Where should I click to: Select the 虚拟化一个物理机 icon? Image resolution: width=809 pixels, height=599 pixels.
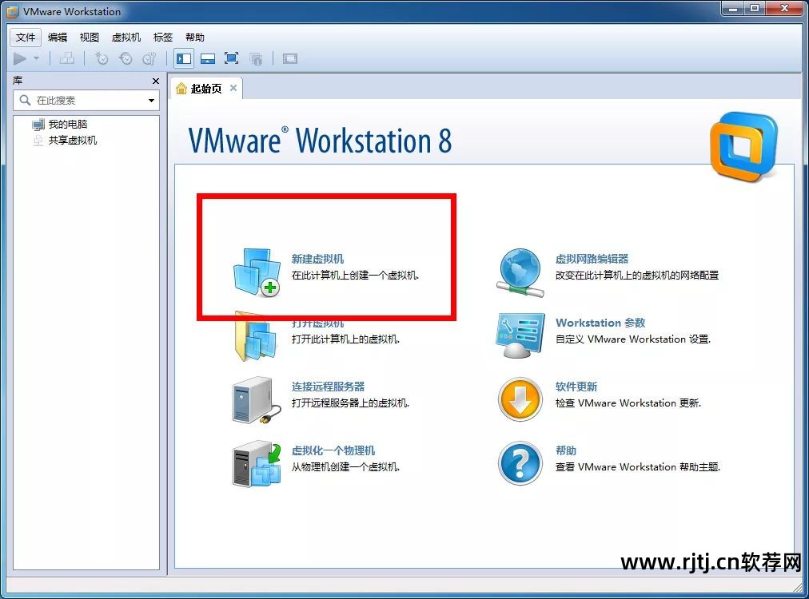coord(256,463)
